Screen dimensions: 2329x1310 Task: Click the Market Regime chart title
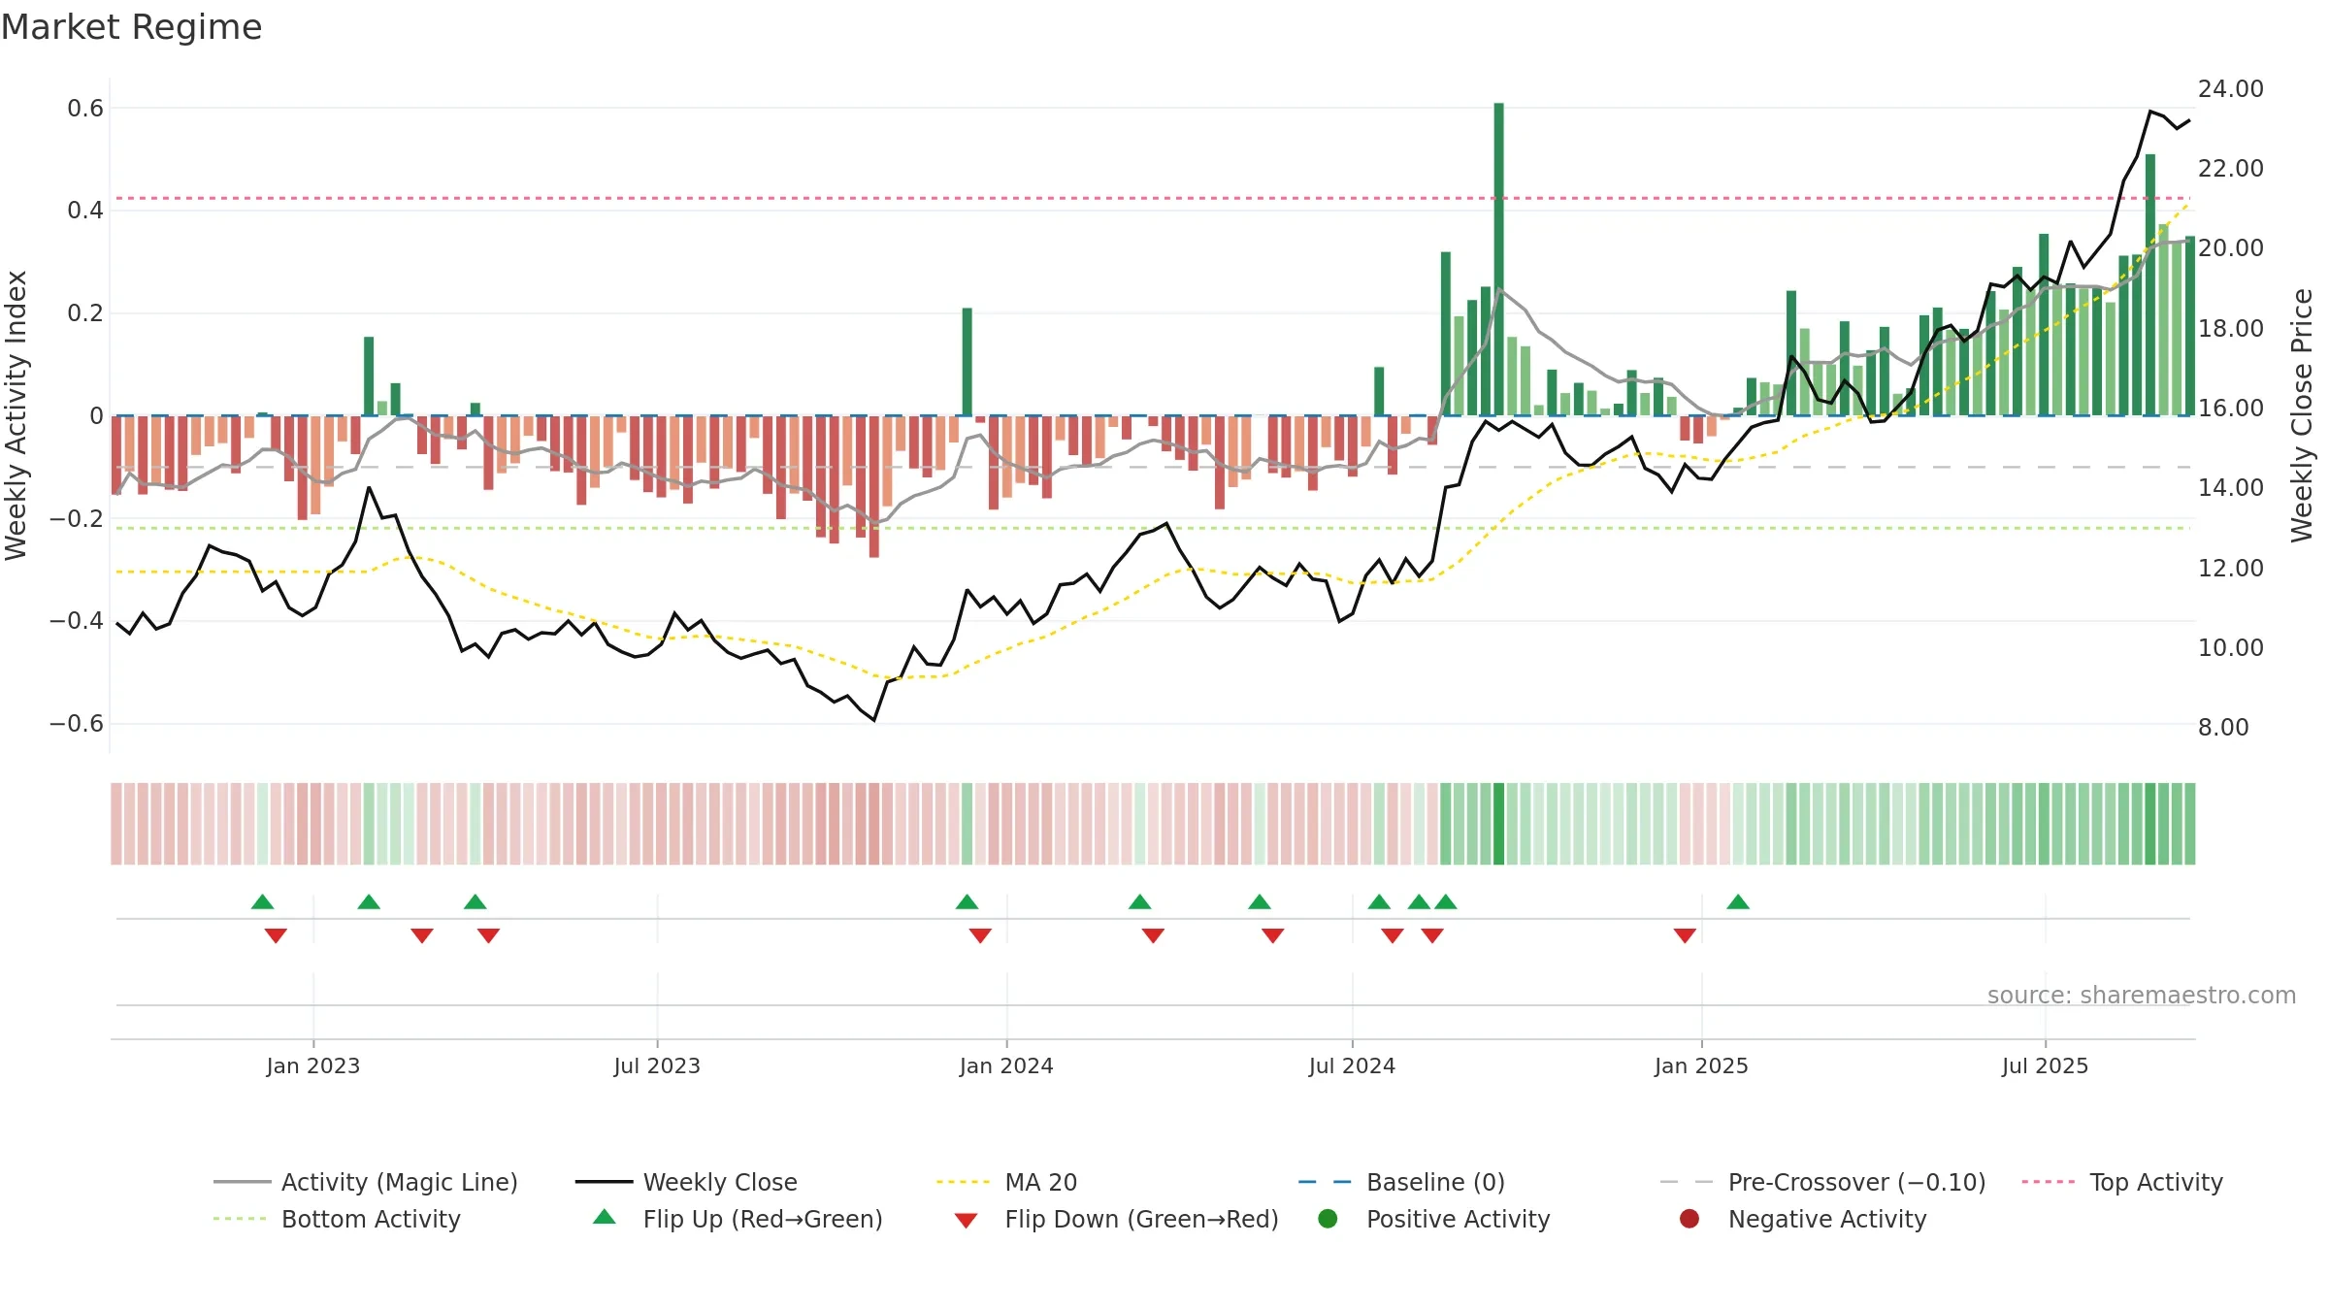pos(131,27)
